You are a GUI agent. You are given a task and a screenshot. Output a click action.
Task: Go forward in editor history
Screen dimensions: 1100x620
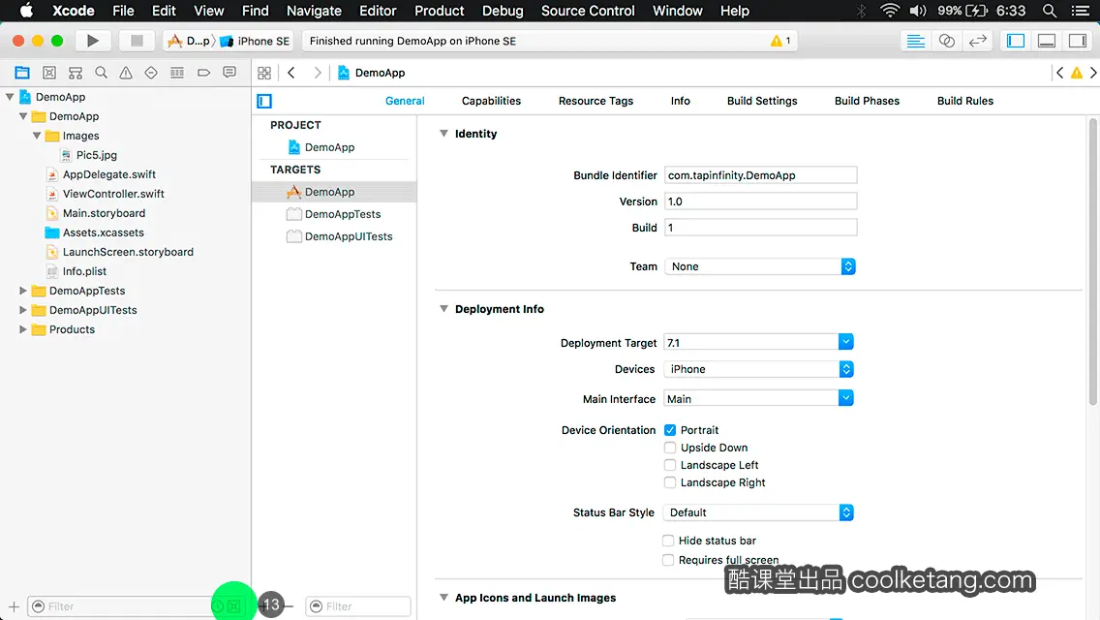click(317, 73)
